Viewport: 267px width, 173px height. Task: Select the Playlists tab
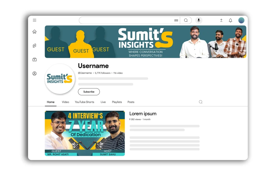tap(117, 102)
